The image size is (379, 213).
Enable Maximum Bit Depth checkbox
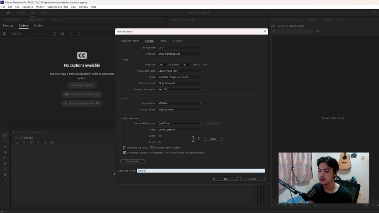(125, 148)
